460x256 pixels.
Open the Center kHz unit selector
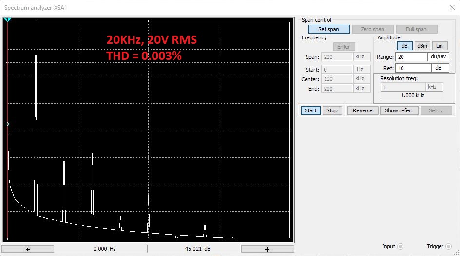click(x=362, y=79)
